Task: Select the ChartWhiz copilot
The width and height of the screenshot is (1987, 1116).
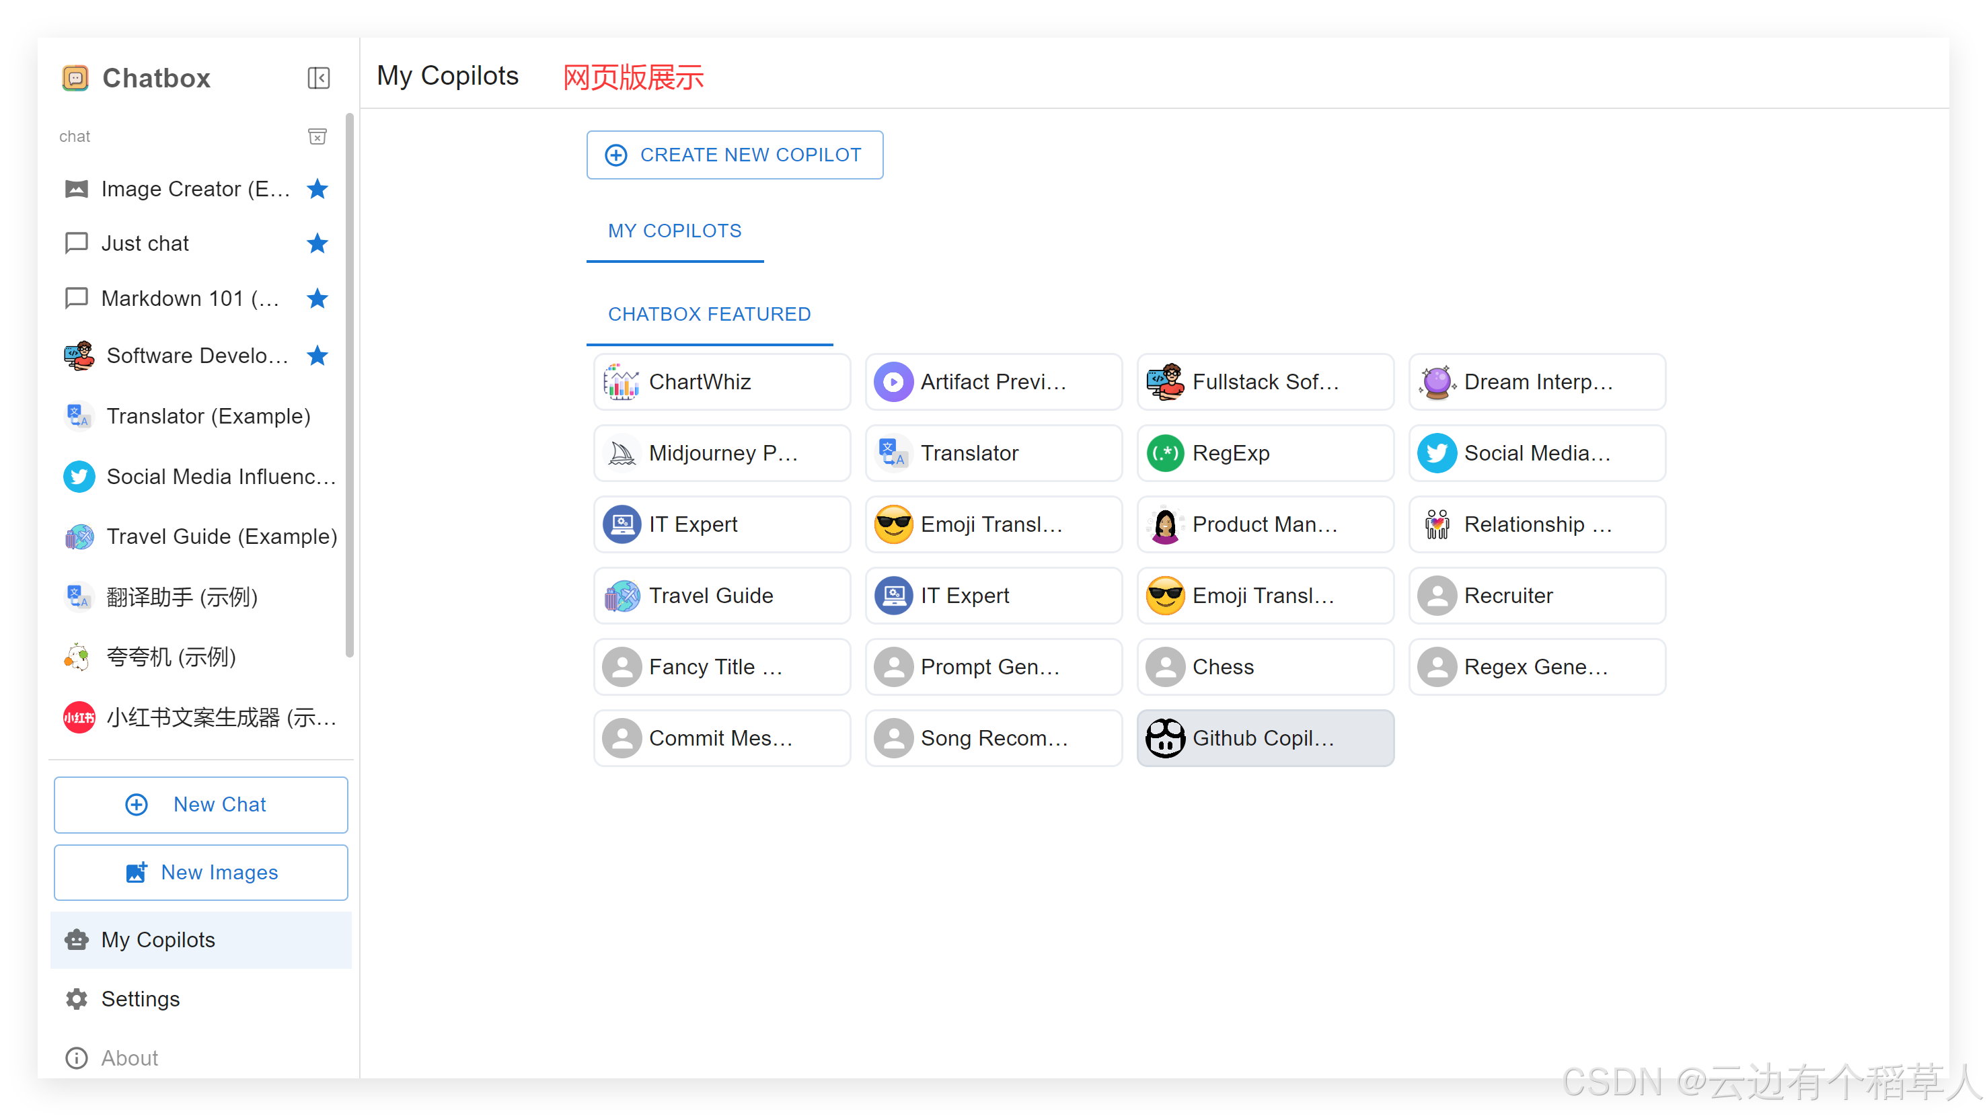Action: click(x=722, y=383)
